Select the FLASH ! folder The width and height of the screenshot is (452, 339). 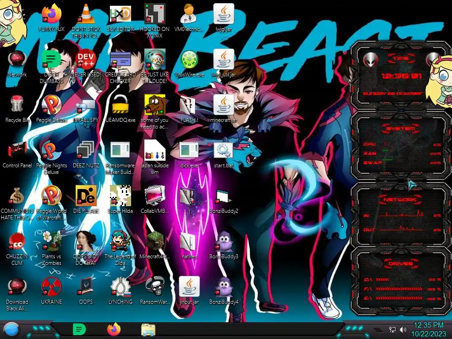click(x=189, y=109)
